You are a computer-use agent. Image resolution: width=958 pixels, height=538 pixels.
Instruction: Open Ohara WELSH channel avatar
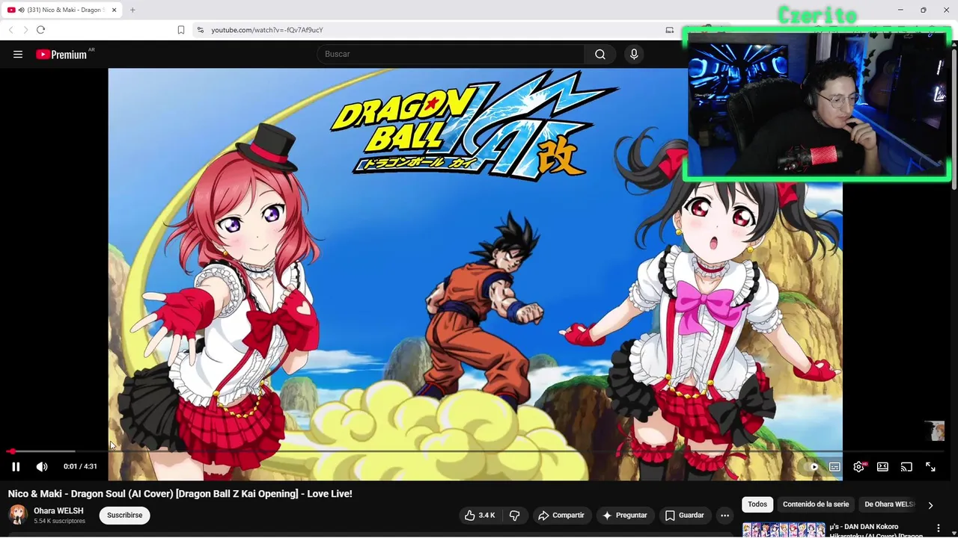pyautogui.click(x=18, y=515)
